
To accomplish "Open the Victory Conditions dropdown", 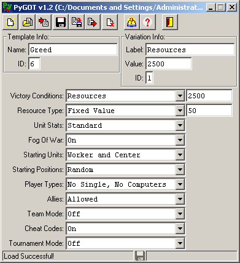I will [x=180, y=96].
